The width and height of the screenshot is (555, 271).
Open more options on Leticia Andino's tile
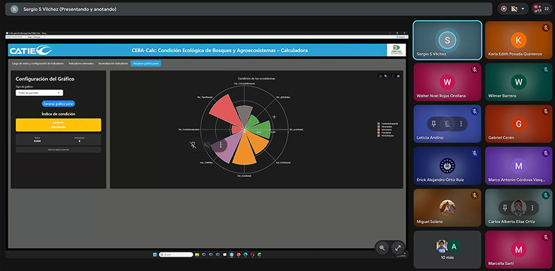coord(462,123)
